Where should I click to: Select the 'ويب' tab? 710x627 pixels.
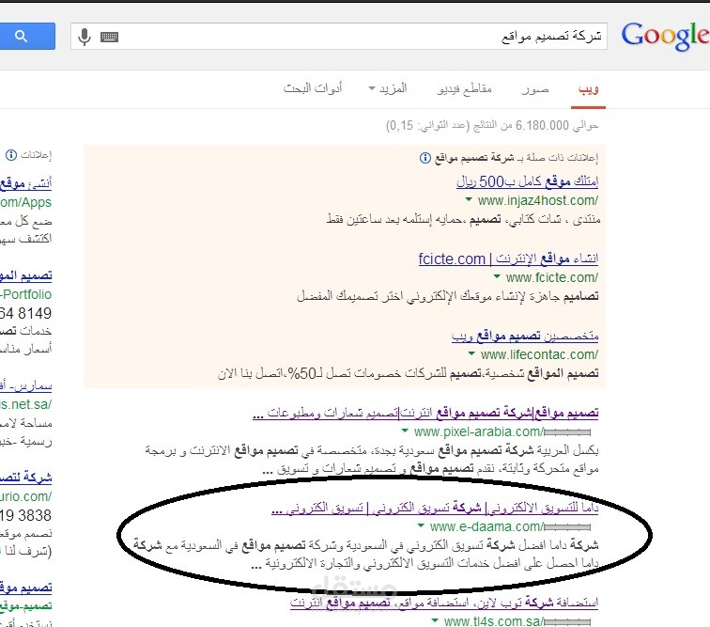point(588,89)
